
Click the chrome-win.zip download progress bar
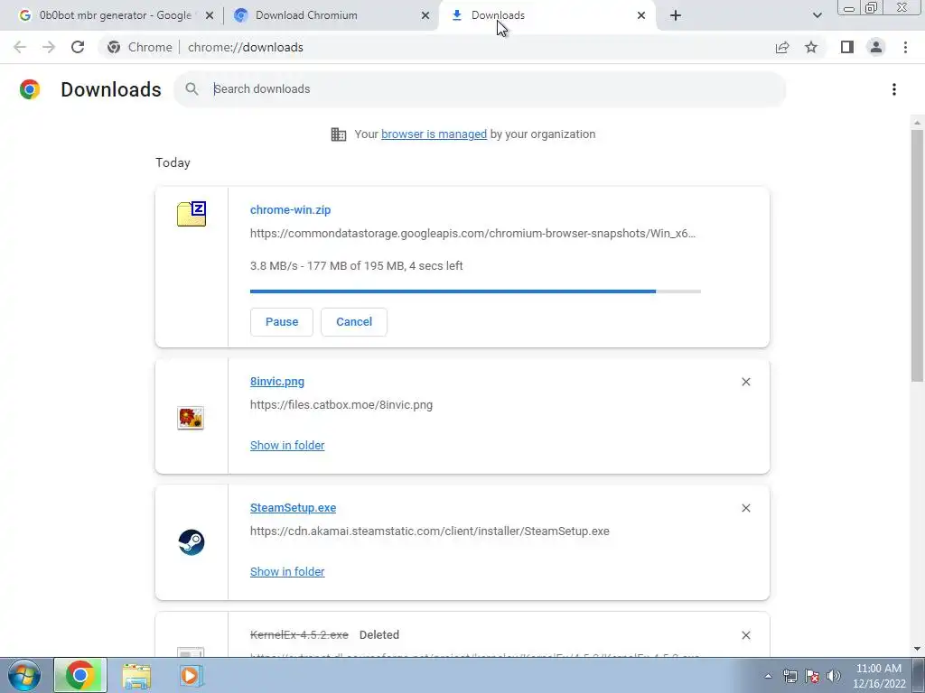coord(475,291)
